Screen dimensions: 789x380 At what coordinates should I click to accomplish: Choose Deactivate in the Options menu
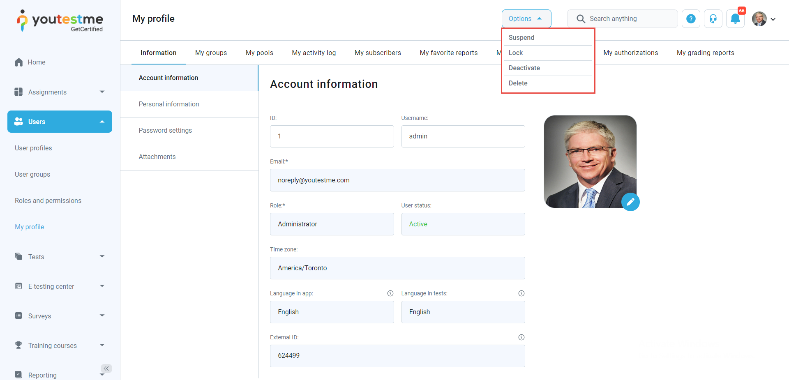pyautogui.click(x=524, y=68)
